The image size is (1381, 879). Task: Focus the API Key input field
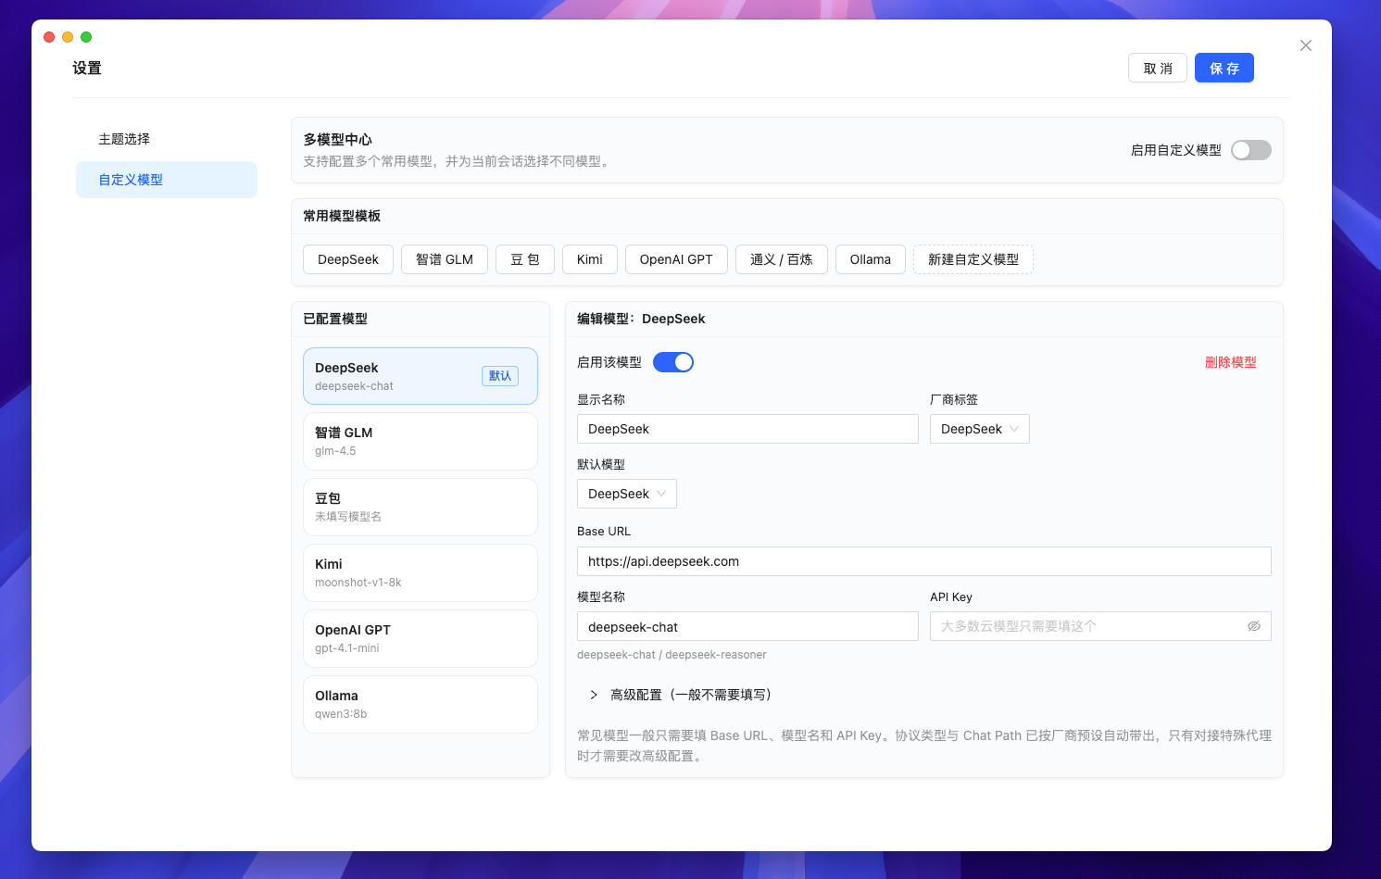coord(1100,626)
